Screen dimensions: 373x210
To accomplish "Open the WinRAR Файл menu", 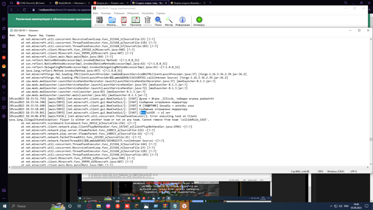I will pos(95,13).
